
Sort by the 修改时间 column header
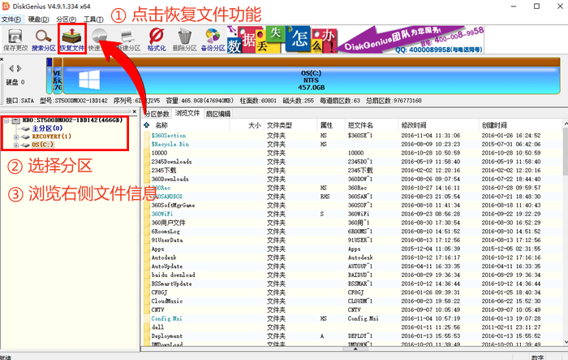click(x=414, y=125)
